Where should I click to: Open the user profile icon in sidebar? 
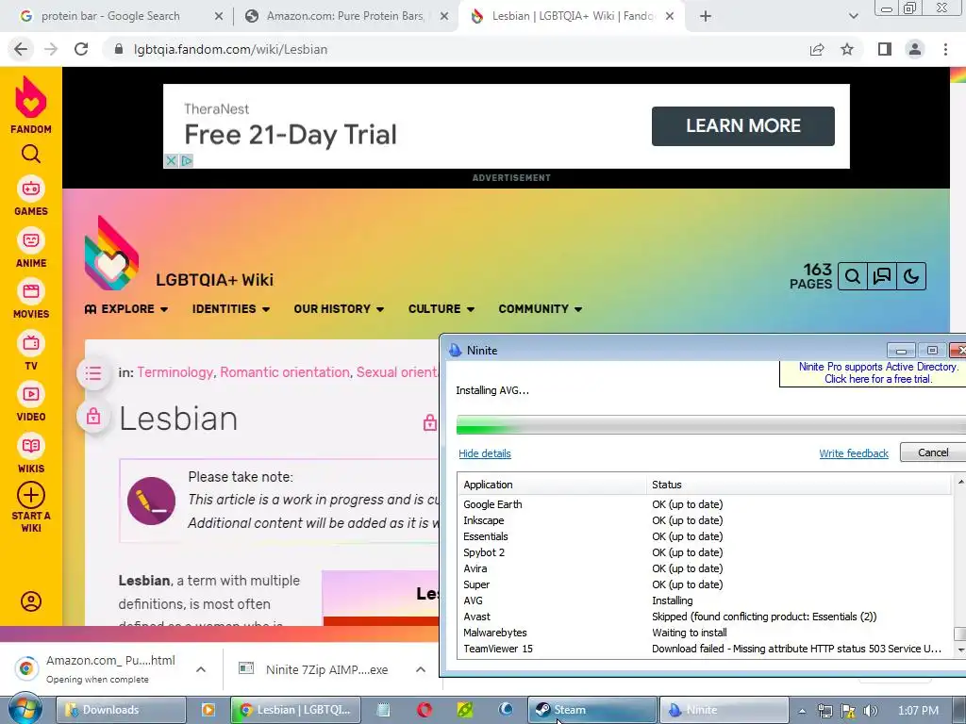(31, 601)
